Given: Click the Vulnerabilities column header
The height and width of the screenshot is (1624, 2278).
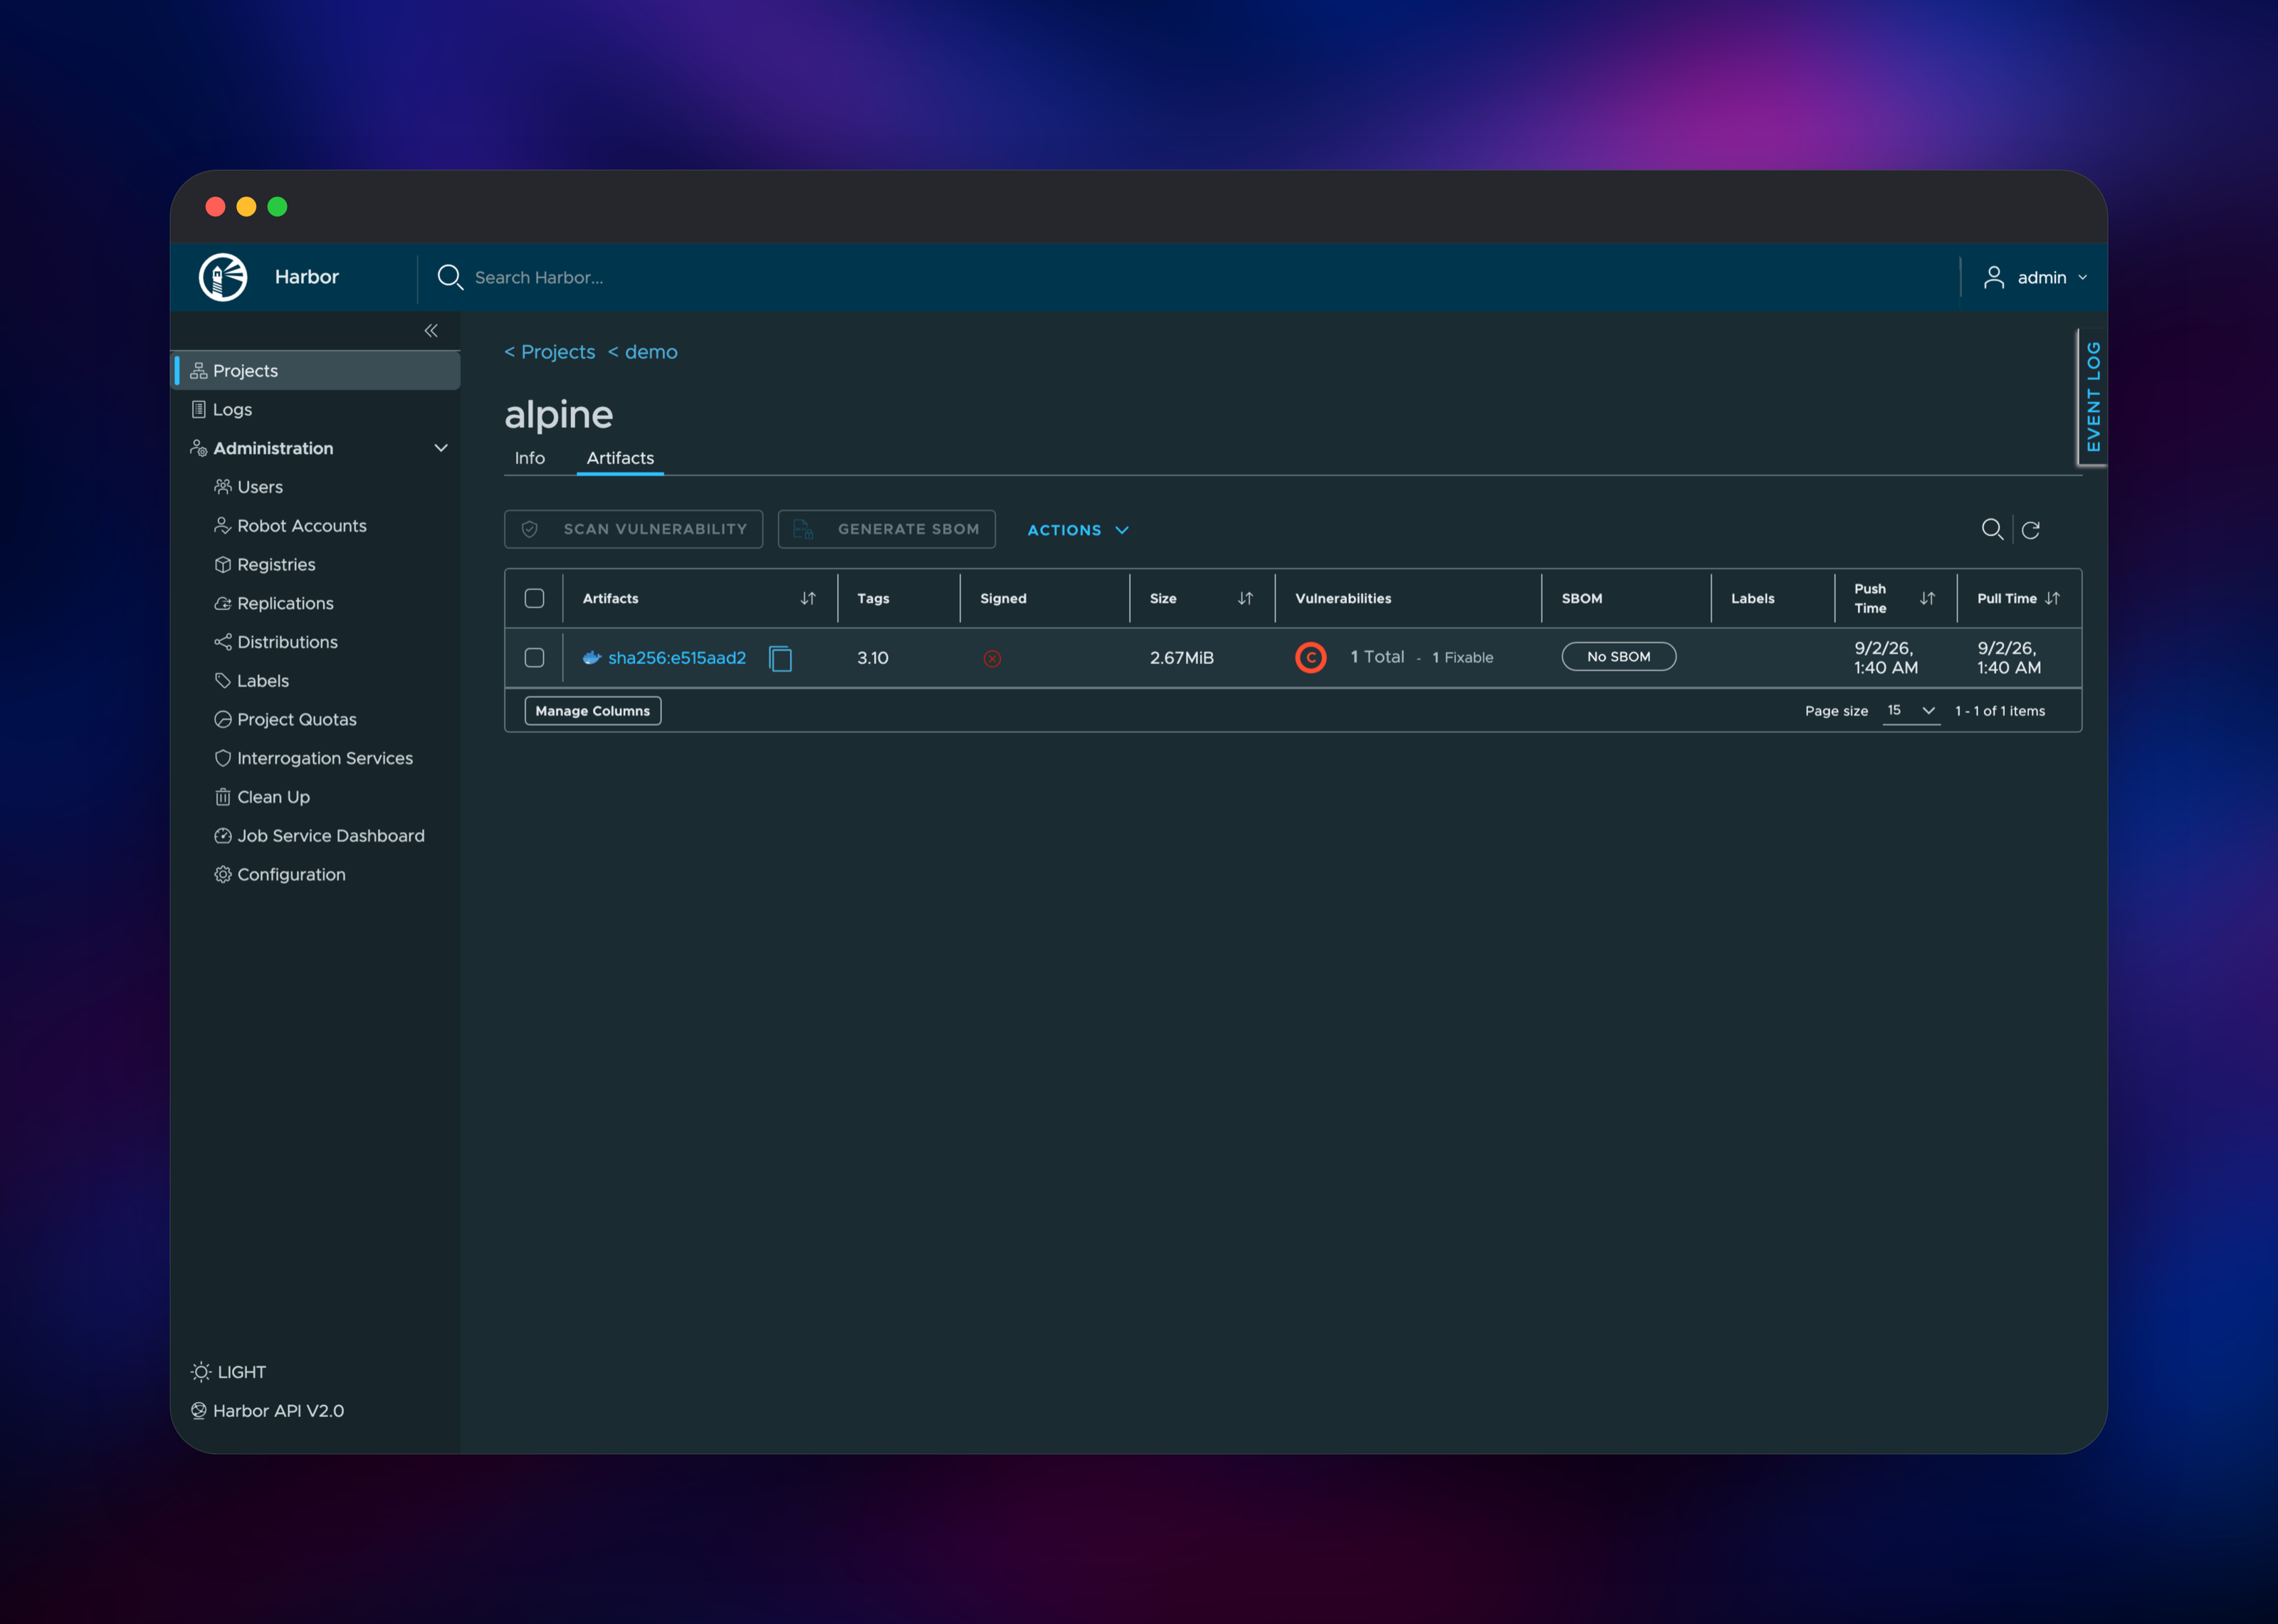Looking at the screenshot, I should point(1343,599).
